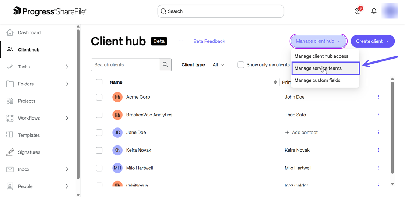Expand the Folders sidebar section
This screenshot has width=405, height=197.
67,84
